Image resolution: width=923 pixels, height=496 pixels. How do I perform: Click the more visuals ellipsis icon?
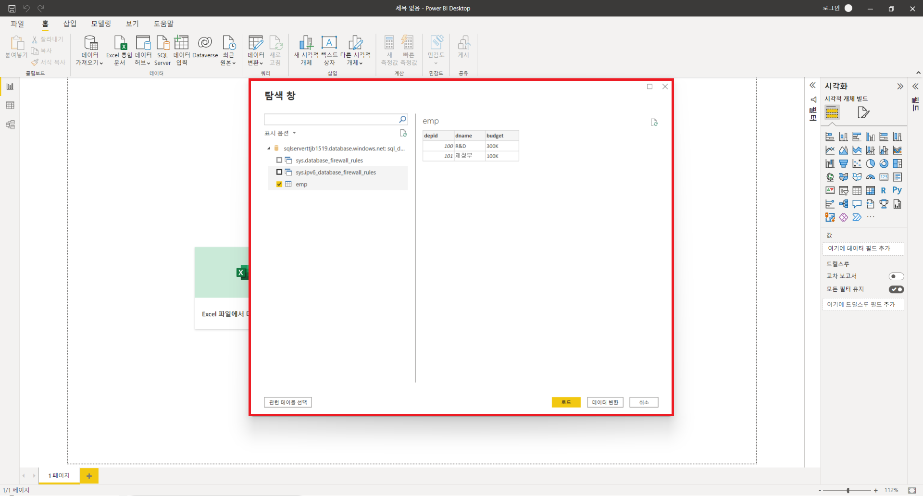click(x=871, y=217)
